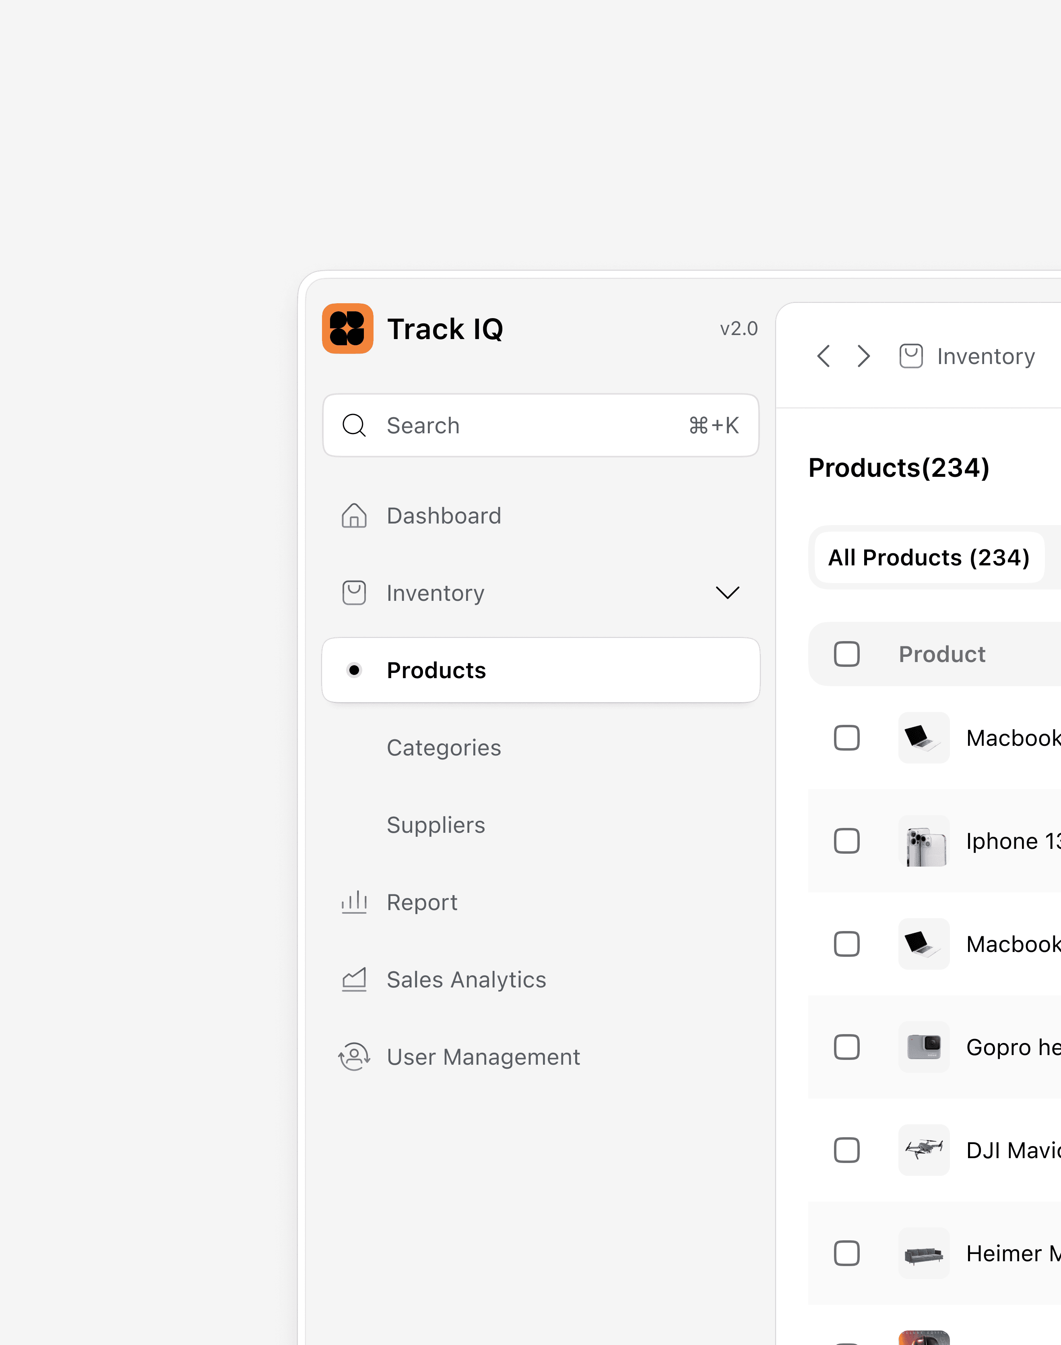Click the Dashboard home icon
Viewport: 1061px width, 1345px height.
click(x=354, y=515)
